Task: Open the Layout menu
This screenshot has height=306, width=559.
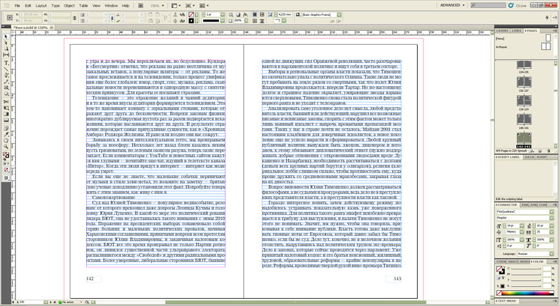Action: [x=41, y=6]
